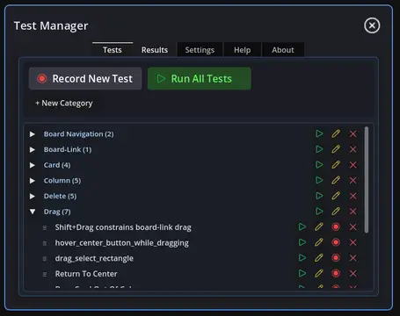Delete the Drag category
Image resolution: width=400 pixels, height=316 pixels.
coord(353,212)
